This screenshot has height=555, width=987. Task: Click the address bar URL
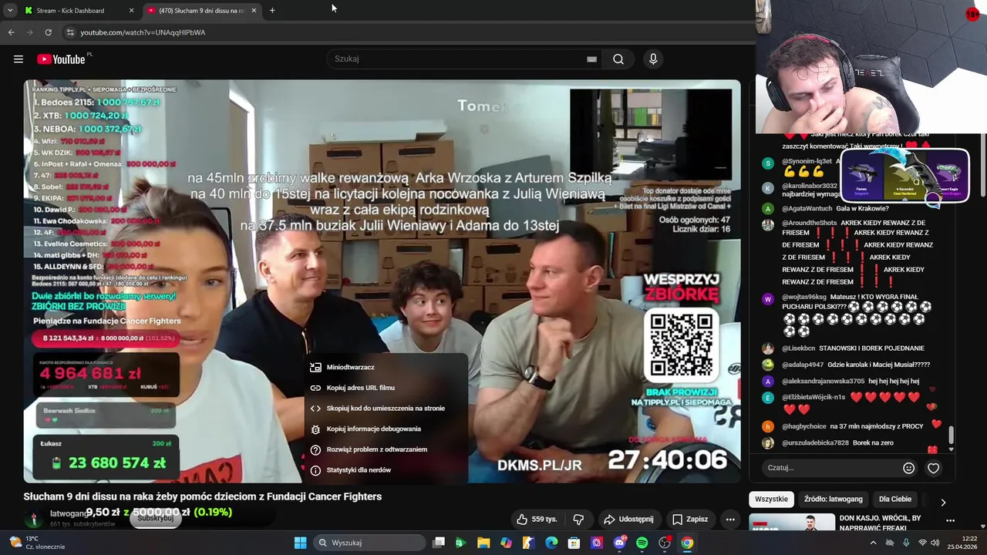click(143, 32)
